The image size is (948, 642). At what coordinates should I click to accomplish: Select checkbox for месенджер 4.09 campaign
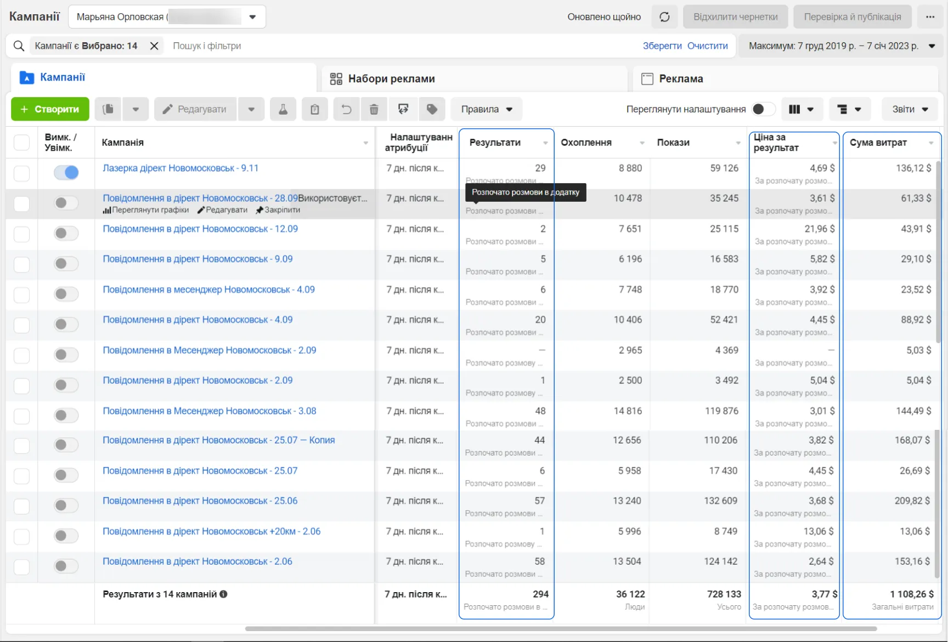tap(21, 295)
